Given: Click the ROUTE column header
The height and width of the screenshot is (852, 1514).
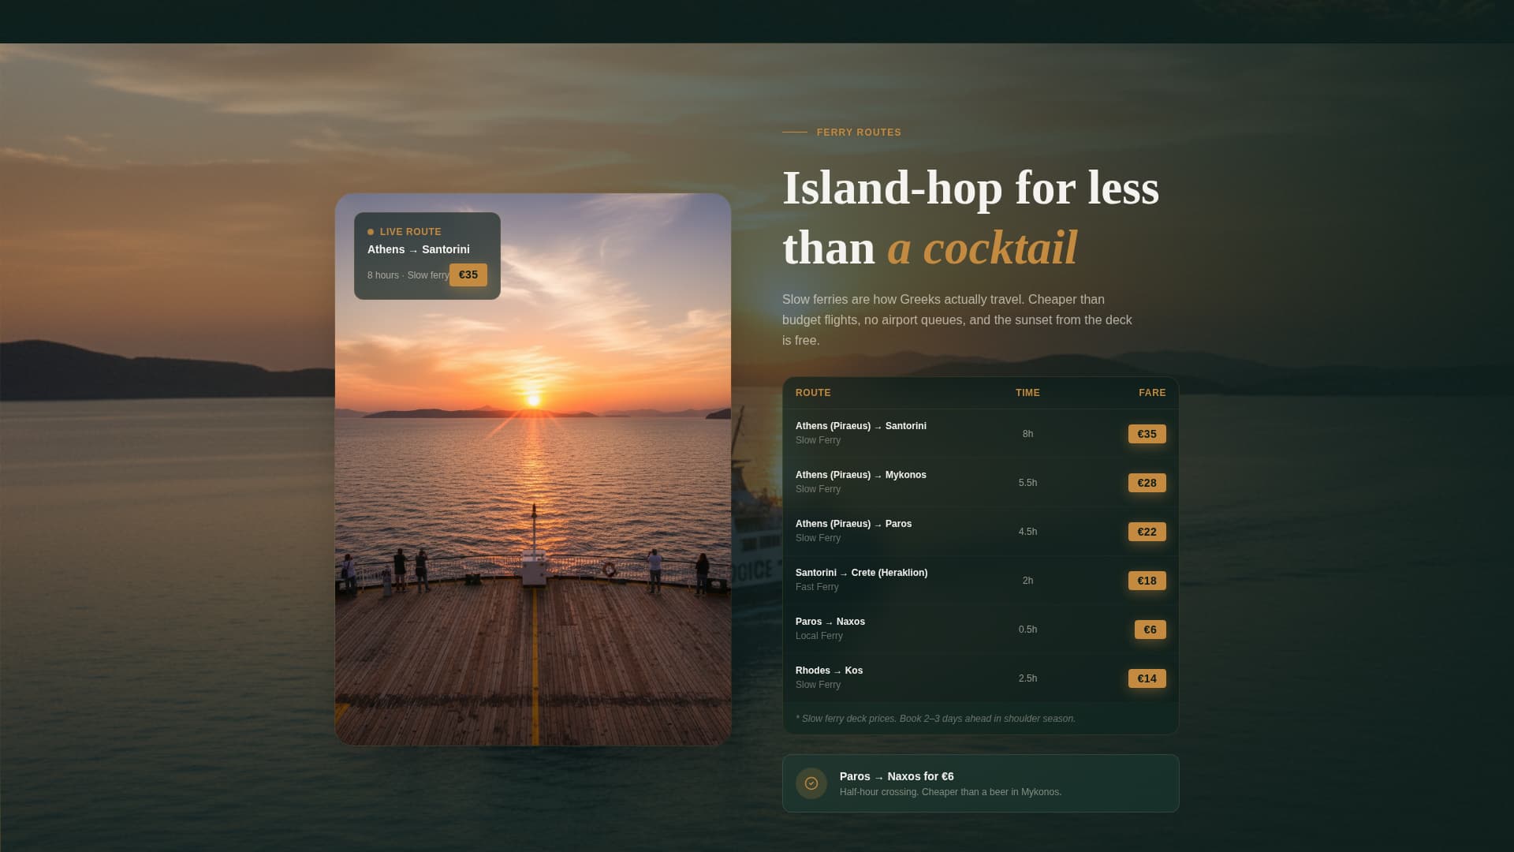Looking at the screenshot, I should [x=813, y=392].
